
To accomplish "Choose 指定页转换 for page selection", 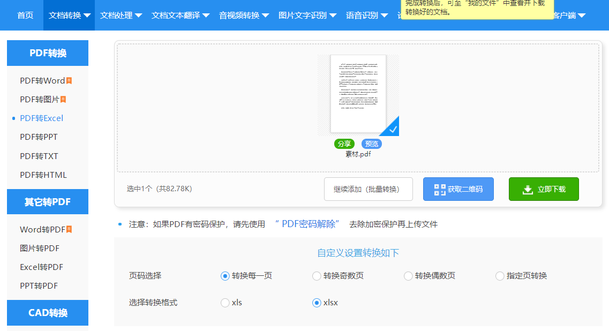I will (x=499, y=276).
